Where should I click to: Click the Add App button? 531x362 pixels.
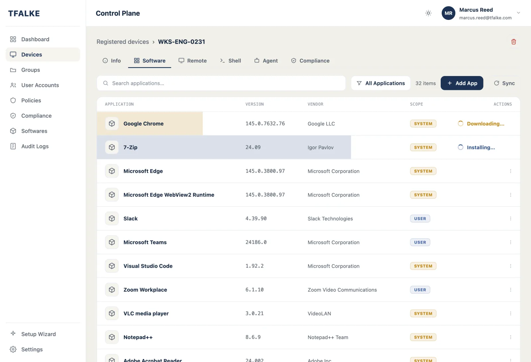(x=462, y=83)
